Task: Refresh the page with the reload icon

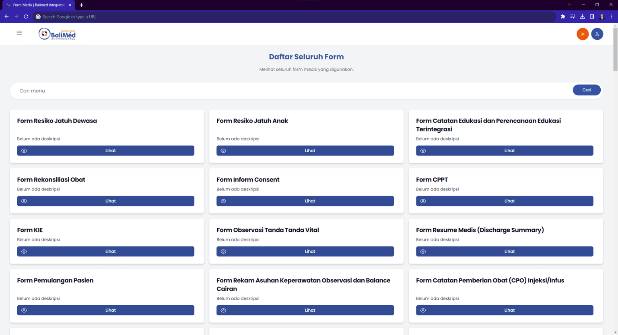Action: [x=26, y=16]
